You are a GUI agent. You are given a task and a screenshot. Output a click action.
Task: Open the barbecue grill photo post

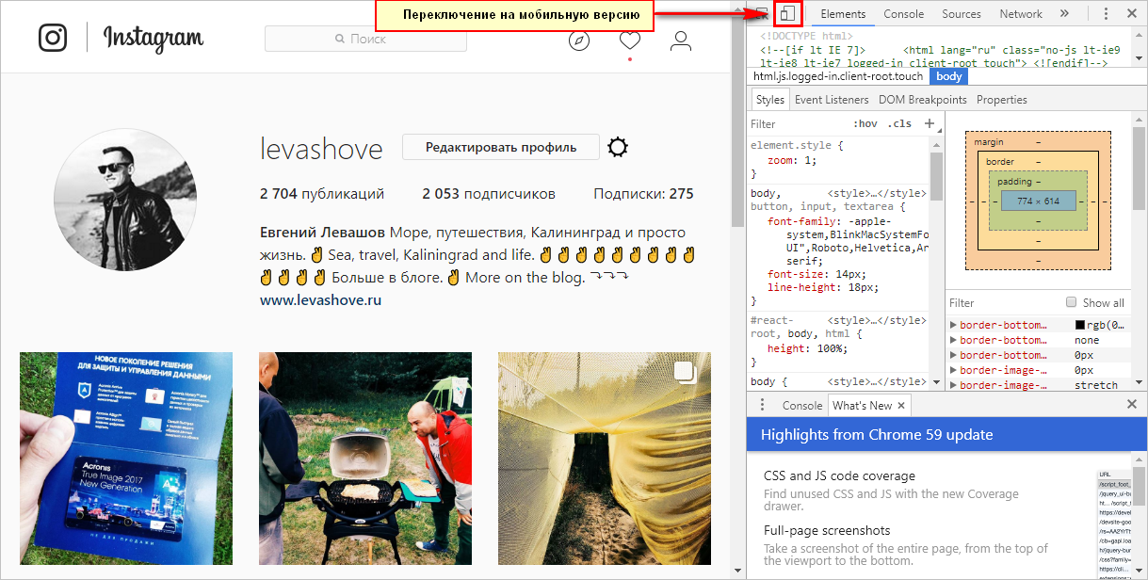coord(365,459)
